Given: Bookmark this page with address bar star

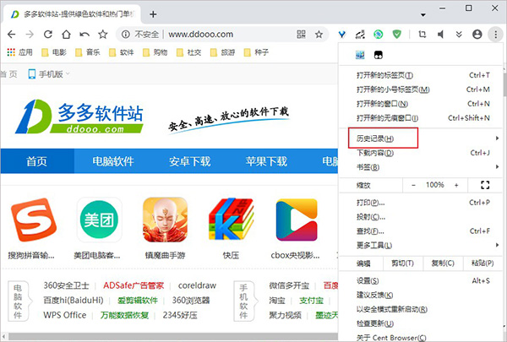Looking at the screenshot, I should [x=319, y=35].
